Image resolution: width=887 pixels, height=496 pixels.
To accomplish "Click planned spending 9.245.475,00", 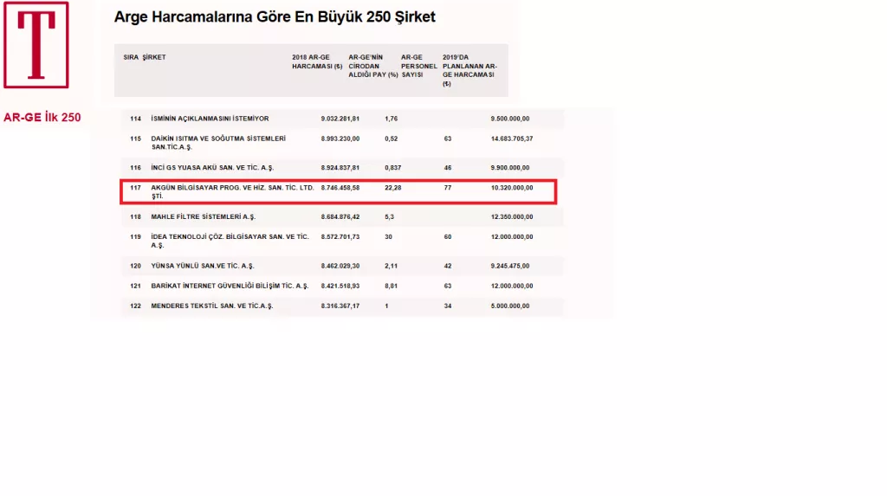I will pos(510,266).
